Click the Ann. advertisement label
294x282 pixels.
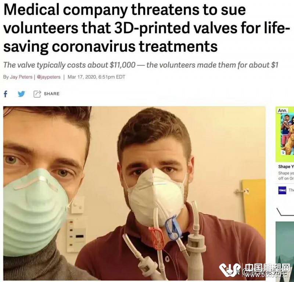(x=282, y=111)
